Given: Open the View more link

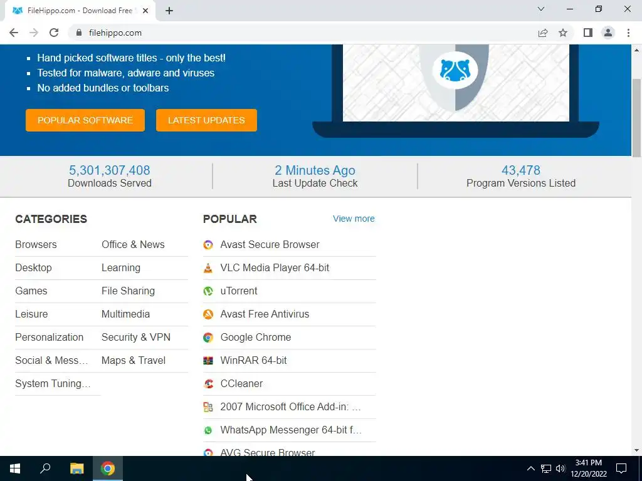Looking at the screenshot, I should point(354,219).
